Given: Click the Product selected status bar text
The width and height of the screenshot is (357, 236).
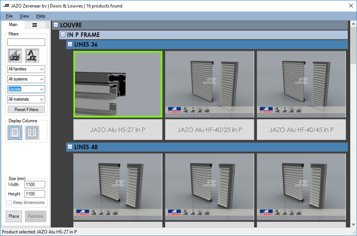Looking at the screenshot, I should click(40, 232).
